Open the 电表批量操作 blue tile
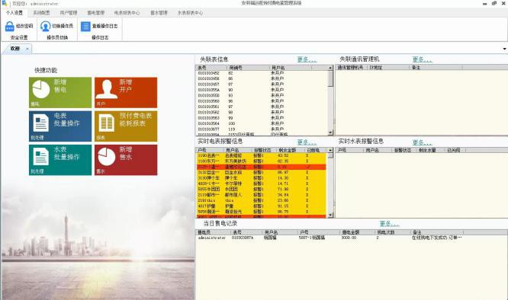This screenshot has width=508, height=300. pyautogui.click(x=60, y=126)
